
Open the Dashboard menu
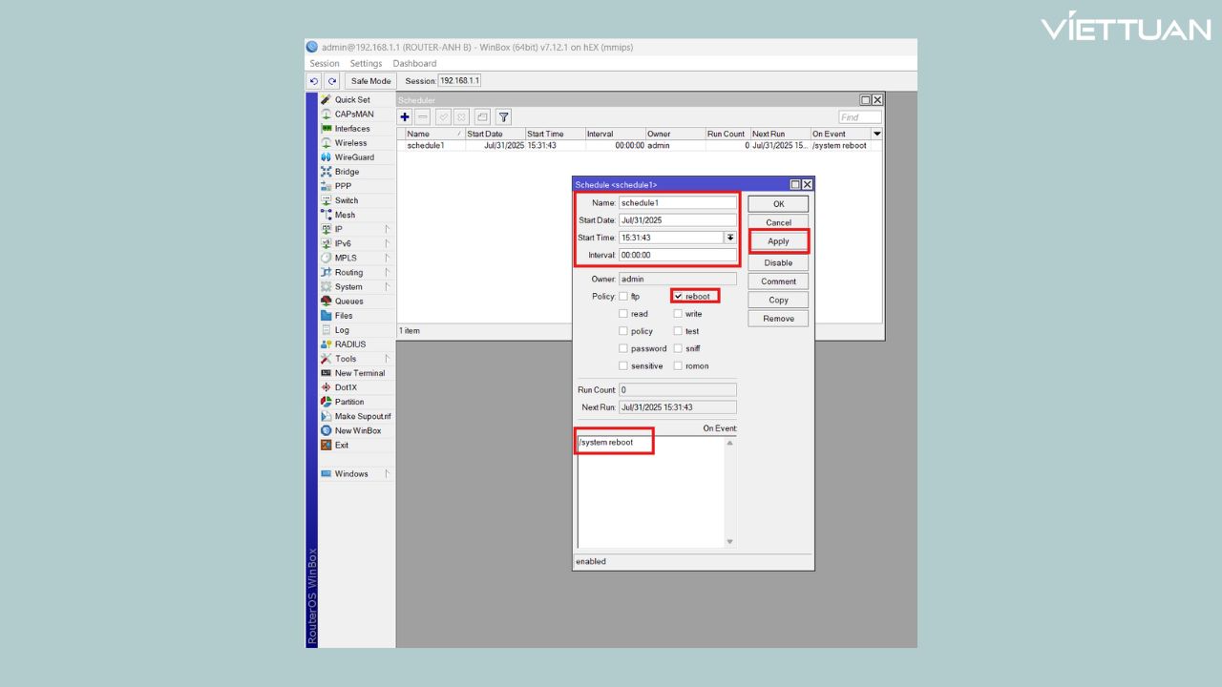coord(414,64)
